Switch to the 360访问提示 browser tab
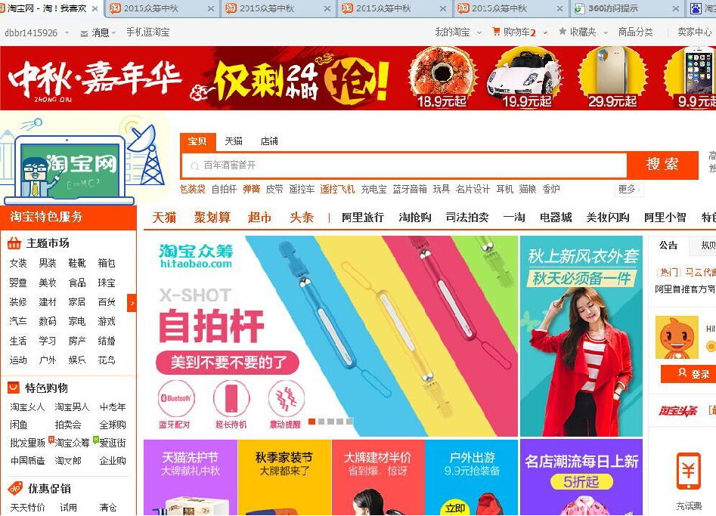The width and height of the screenshot is (716, 516). pos(628,8)
